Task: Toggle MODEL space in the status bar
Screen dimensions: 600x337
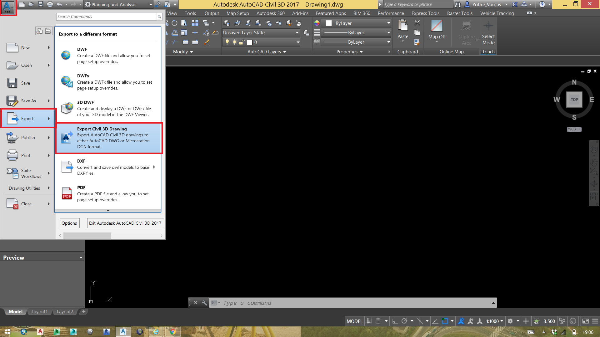Action: [354, 321]
